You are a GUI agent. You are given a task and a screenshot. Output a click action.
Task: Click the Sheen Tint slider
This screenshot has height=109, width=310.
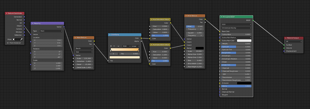236,65
